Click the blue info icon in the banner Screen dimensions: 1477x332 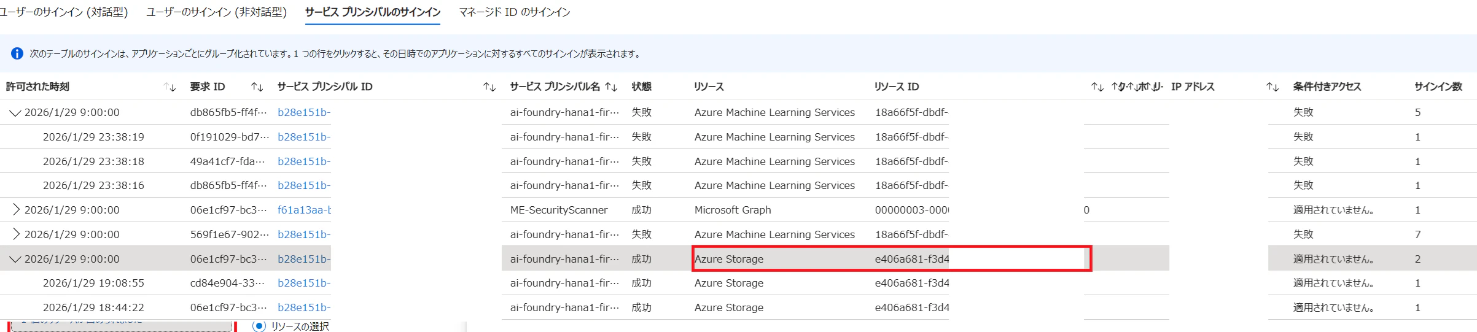point(17,53)
